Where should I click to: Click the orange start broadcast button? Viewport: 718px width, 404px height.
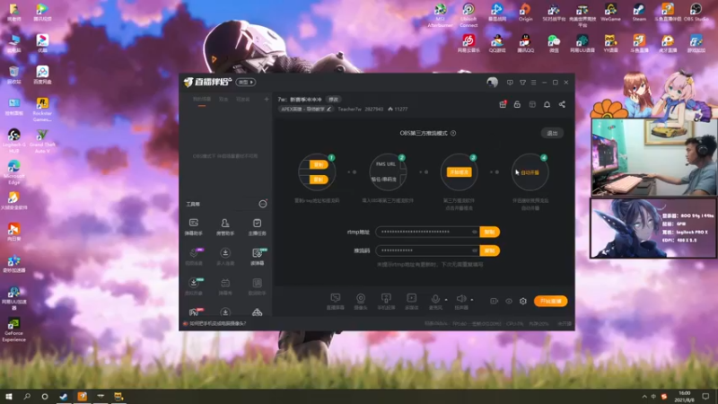click(x=550, y=301)
